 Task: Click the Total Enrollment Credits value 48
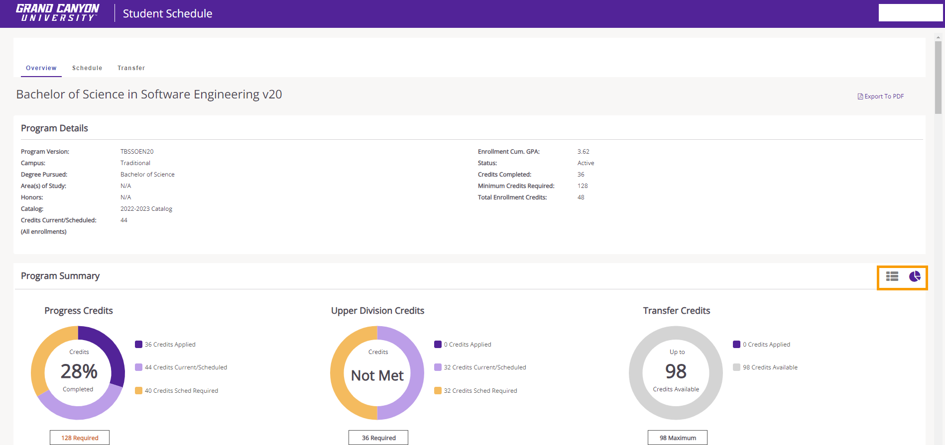581,197
